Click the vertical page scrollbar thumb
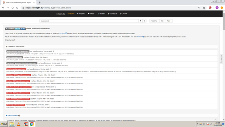 [224, 21]
